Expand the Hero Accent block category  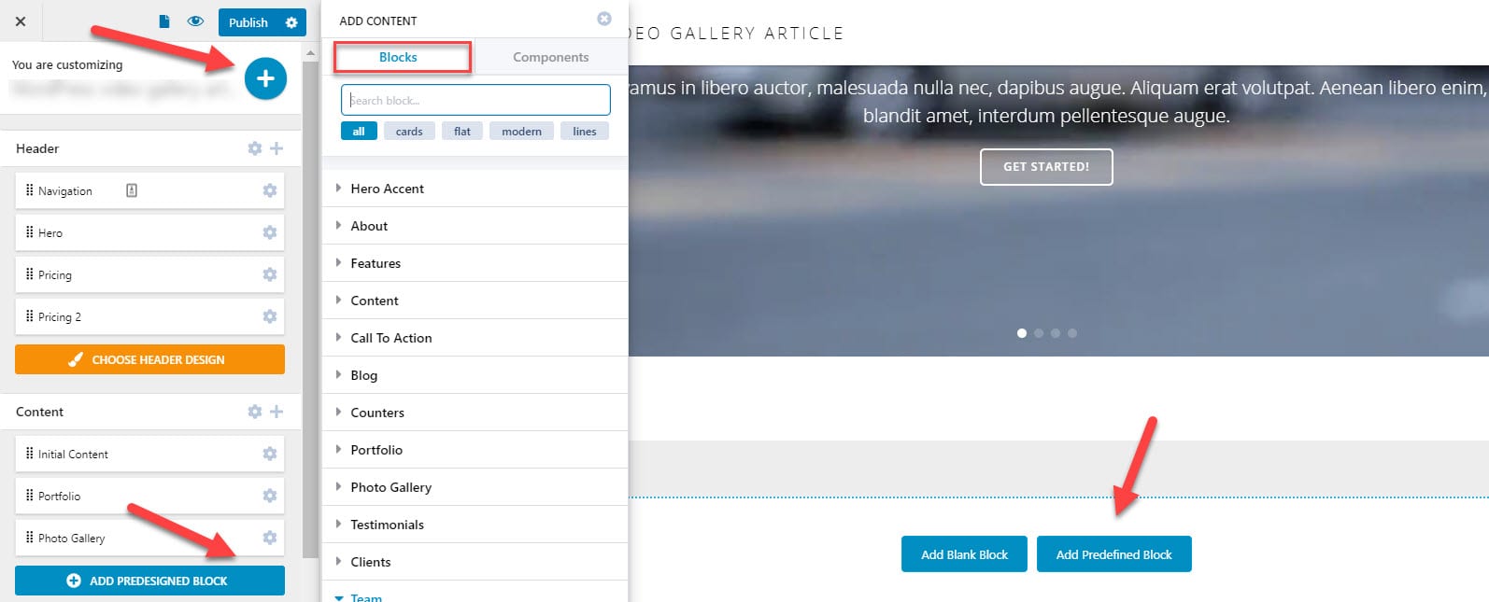[387, 189]
